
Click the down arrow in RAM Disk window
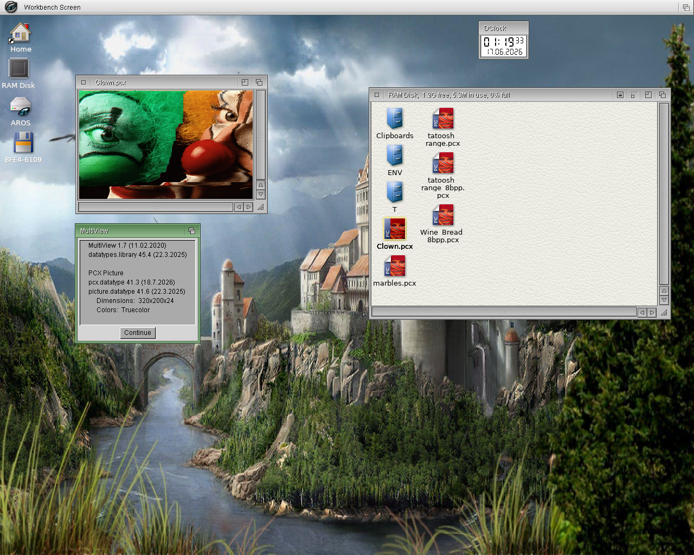[x=664, y=300]
